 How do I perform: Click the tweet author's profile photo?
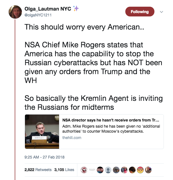[x=15, y=12]
